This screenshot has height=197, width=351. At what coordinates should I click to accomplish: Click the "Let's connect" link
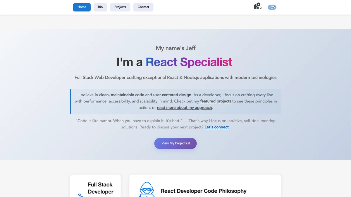[x=216, y=127]
